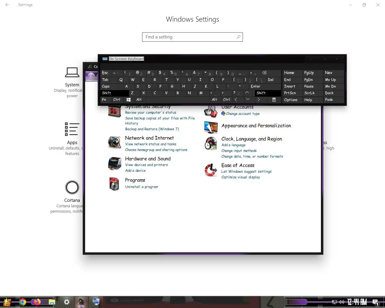385x308 pixels.
Task: Open the Add a language link
Action: click(233, 145)
